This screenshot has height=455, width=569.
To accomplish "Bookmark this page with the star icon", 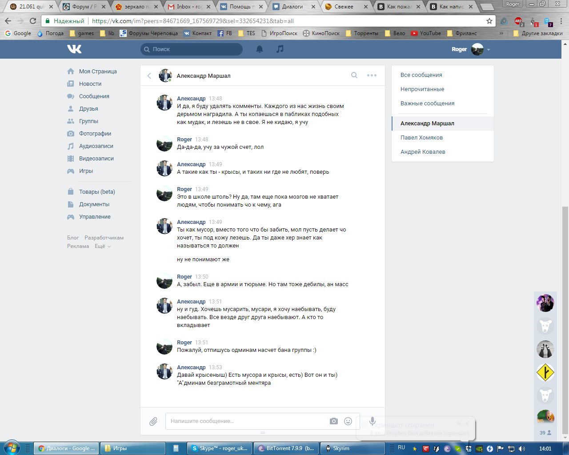I will pyautogui.click(x=489, y=21).
